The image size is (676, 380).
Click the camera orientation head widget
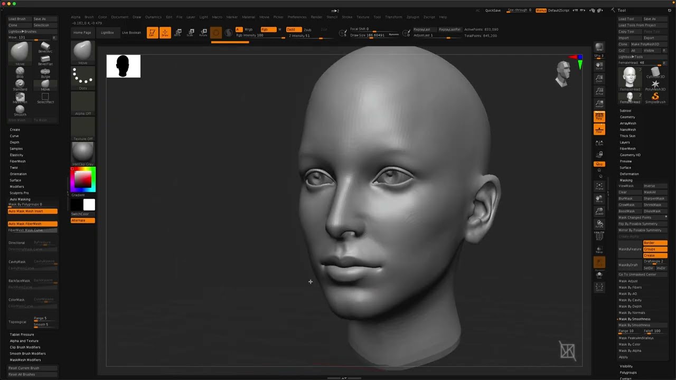[563, 73]
